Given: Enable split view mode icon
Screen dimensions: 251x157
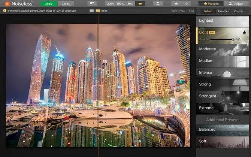Looking at the screenshot, I should click(x=98, y=11).
